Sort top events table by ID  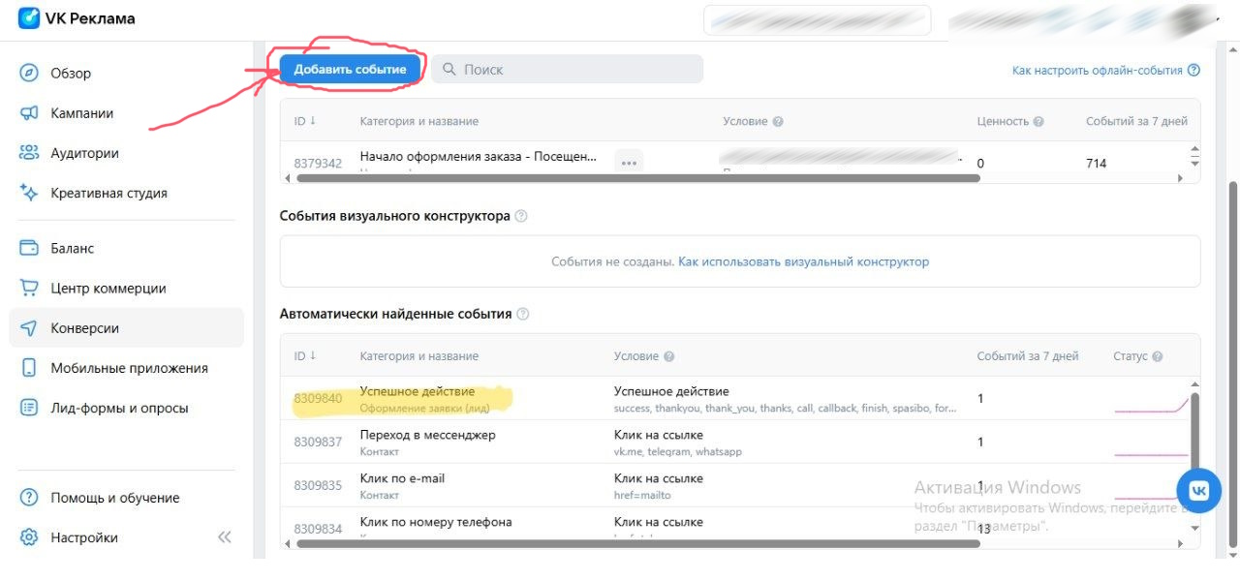click(x=305, y=121)
